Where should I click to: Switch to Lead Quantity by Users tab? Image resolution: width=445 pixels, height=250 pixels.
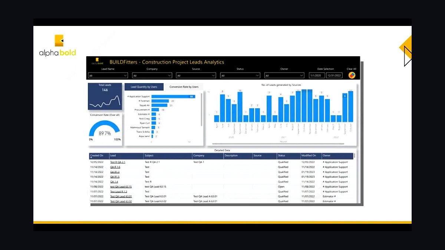144,87
